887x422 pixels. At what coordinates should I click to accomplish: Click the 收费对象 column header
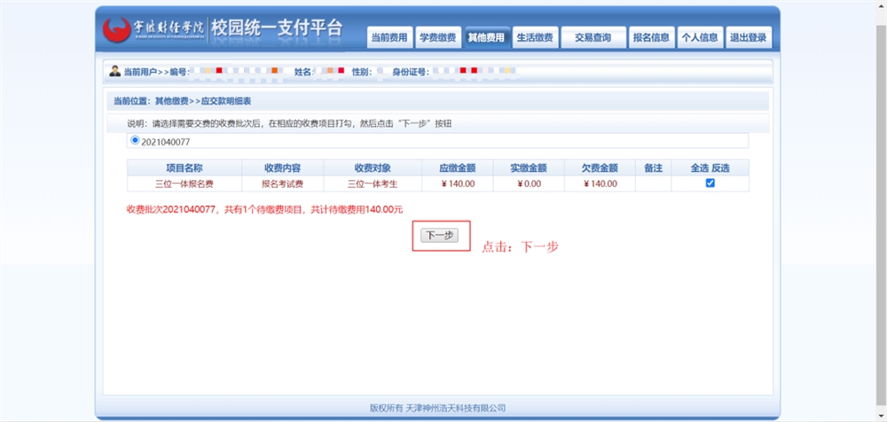373,168
